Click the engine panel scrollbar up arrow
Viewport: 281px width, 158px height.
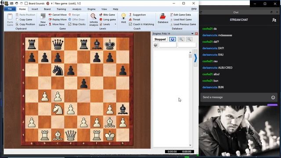pos(190,52)
